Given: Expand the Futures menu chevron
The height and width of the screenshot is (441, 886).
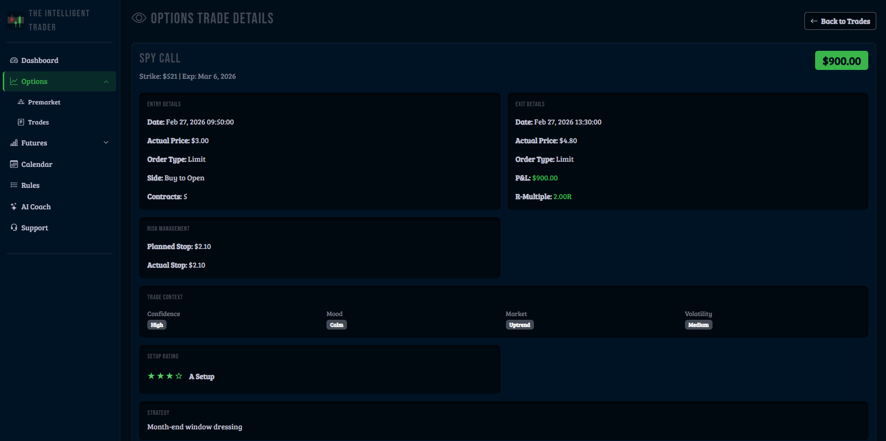Looking at the screenshot, I should 106,143.
